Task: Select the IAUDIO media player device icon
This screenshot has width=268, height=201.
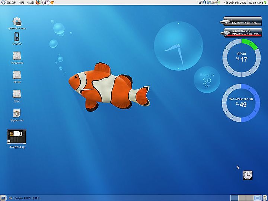Action: click(x=17, y=39)
